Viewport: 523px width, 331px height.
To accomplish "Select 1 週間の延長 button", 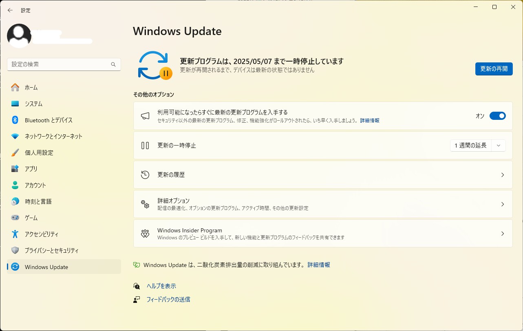I will (x=471, y=146).
